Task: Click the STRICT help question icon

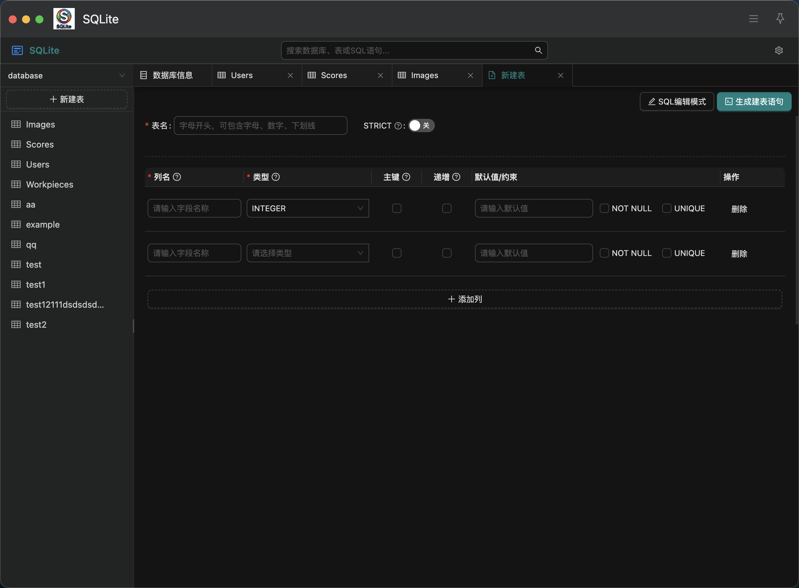Action: [398, 126]
